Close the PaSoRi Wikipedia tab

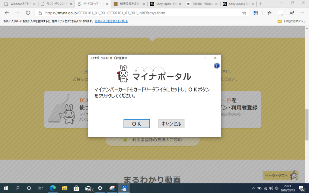(216, 4)
